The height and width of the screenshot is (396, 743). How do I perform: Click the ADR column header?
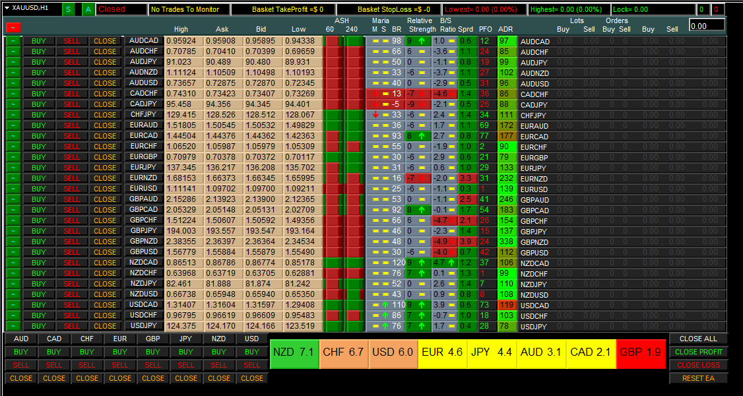pos(505,29)
